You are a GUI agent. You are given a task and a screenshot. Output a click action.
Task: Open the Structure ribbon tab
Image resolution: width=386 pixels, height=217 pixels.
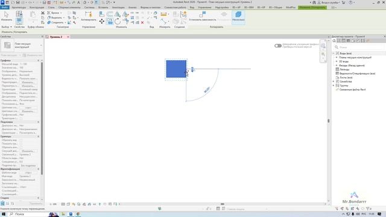click(x=36, y=7)
